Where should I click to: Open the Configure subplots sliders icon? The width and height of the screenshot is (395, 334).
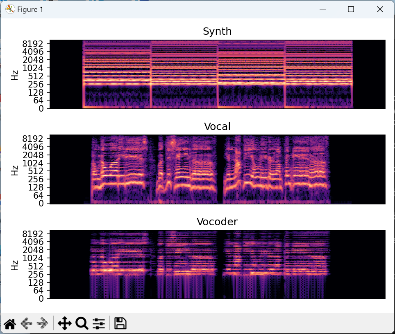pos(99,324)
